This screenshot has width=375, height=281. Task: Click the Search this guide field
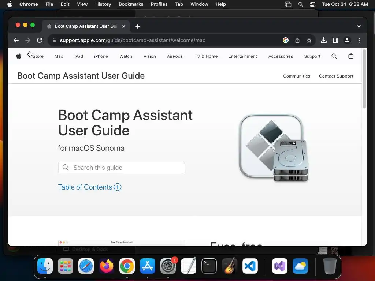click(x=122, y=168)
